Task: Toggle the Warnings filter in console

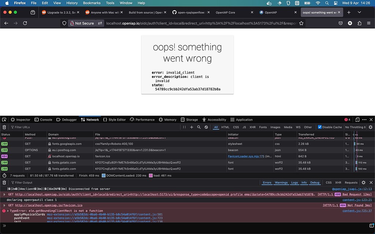Action: 281,182
